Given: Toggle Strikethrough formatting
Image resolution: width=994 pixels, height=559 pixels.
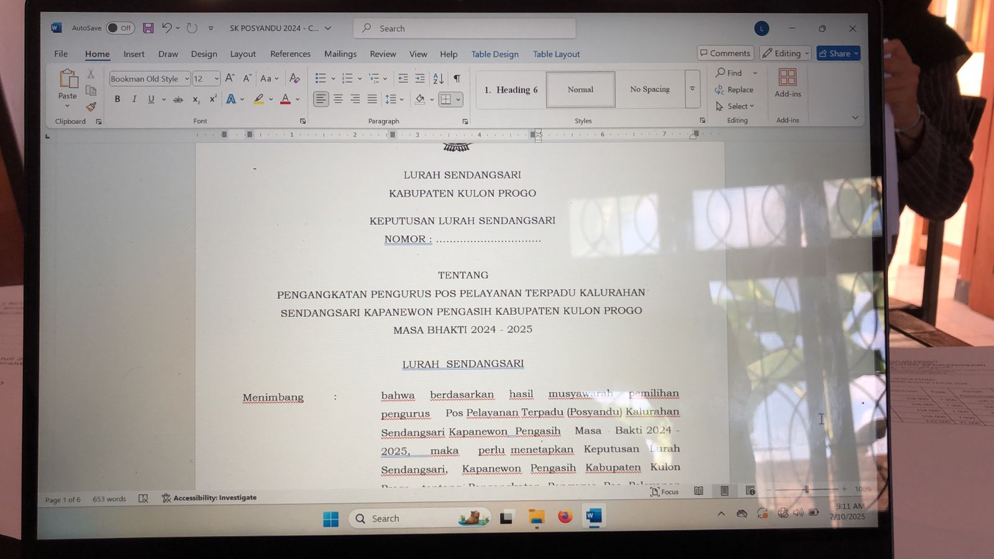Looking at the screenshot, I should click(178, 99).
